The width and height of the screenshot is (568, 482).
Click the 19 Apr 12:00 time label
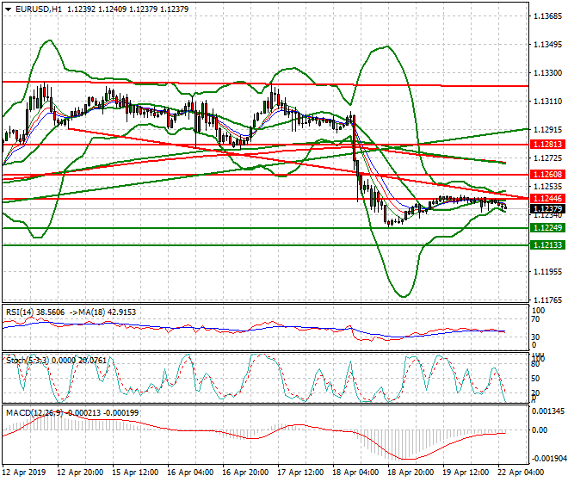tap(466, 473)
